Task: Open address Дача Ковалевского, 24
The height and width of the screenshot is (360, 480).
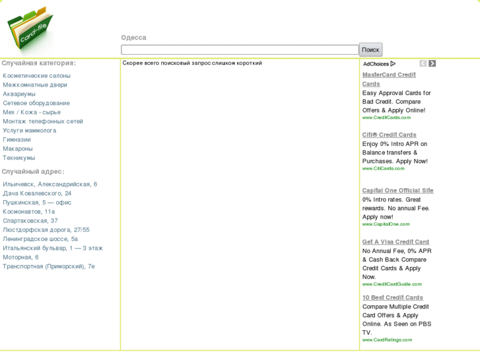Action: pos(37,194)
